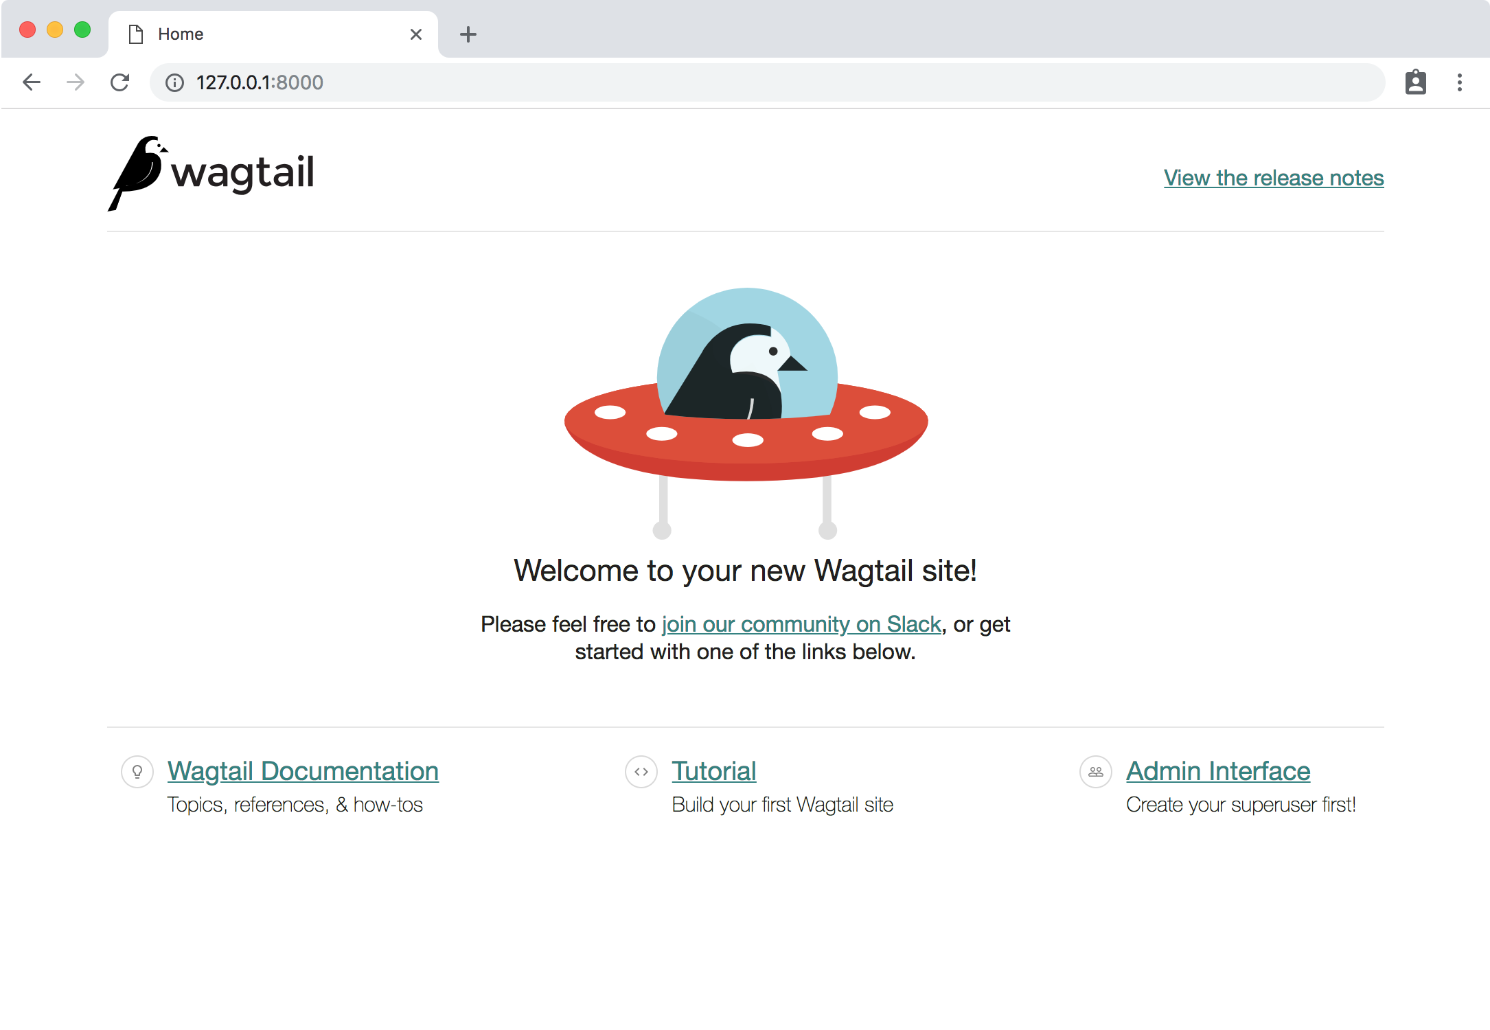Screen dimensions: 1490x1030
Task: Click the lightbulb documentation icon
Action: coord(137,772)
